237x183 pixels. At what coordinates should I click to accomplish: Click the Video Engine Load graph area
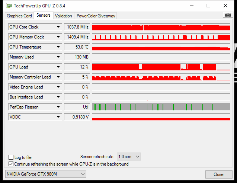(161, 87)
